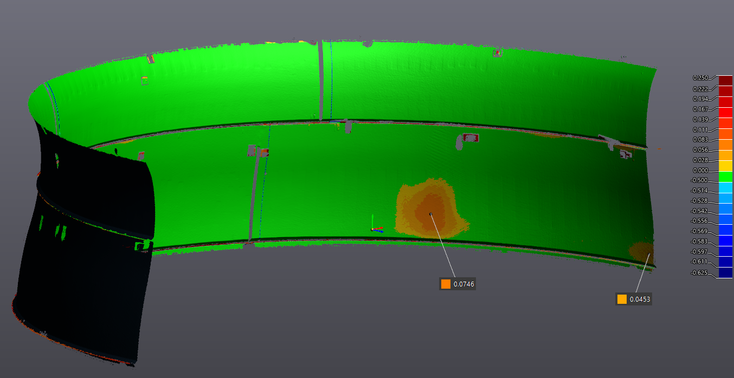
Task: Click the 0.222 legend value
Action: point(700,88)
